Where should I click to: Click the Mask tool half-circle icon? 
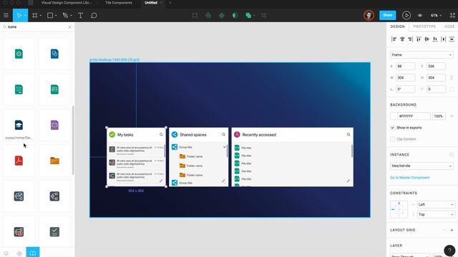tap(235, 16)
